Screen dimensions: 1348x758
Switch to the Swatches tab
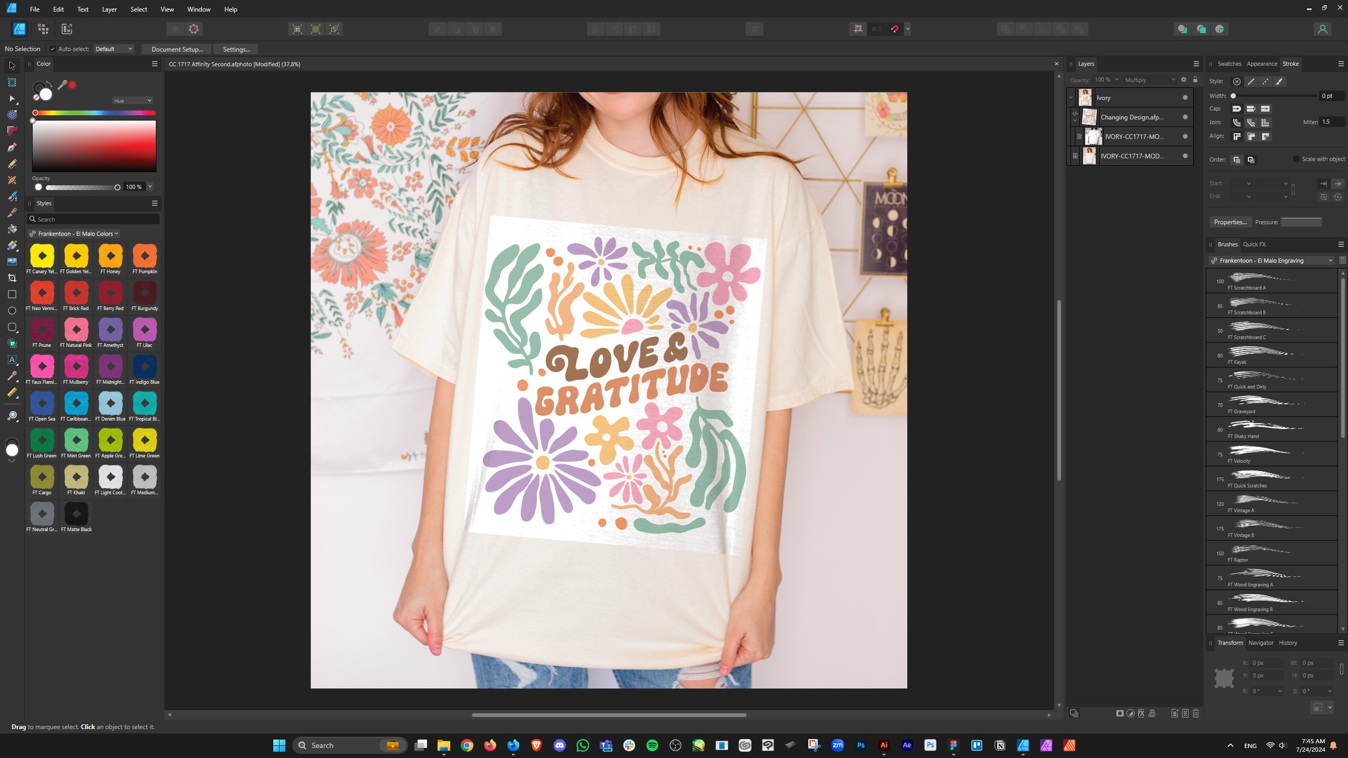click(1229, 64)
